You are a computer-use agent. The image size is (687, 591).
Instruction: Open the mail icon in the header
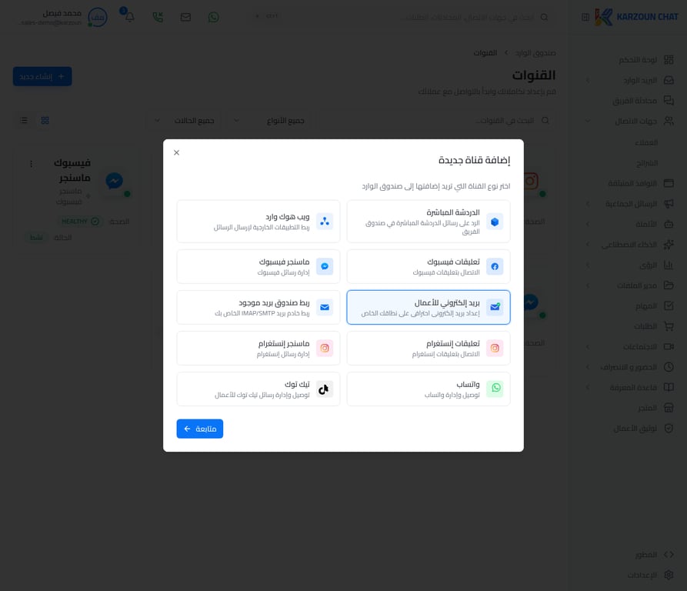[x=185, y=17]
